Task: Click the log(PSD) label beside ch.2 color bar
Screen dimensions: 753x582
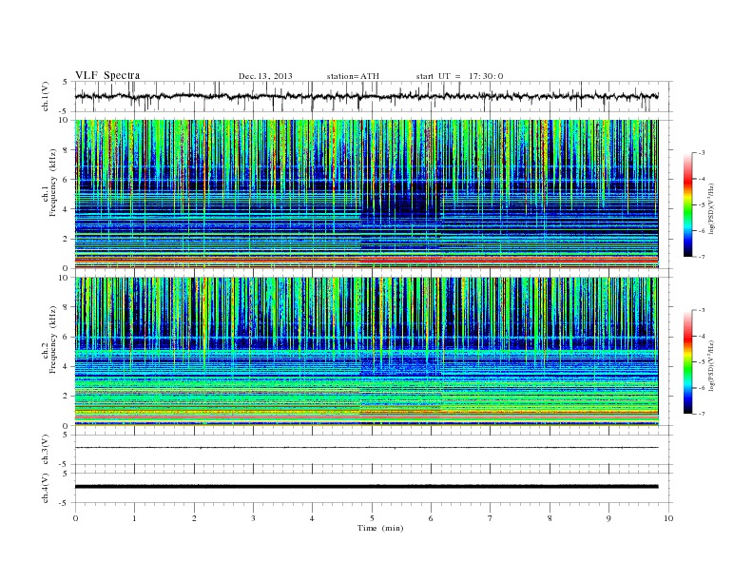Action: pyautogui.click(x=712, y=365)
